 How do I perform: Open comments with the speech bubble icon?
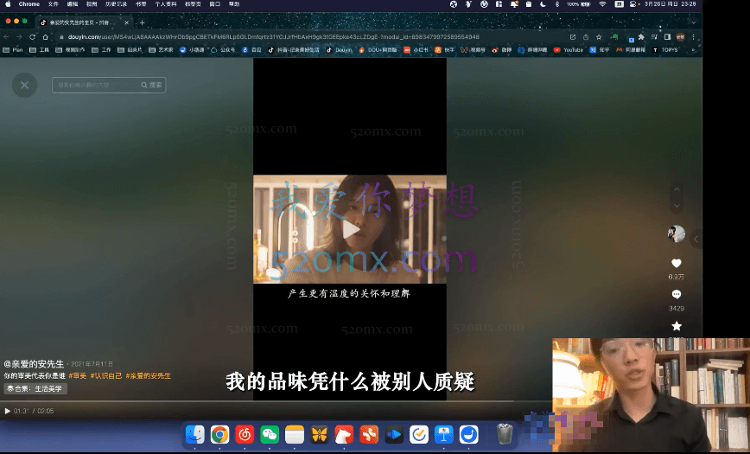coord(677,295)
